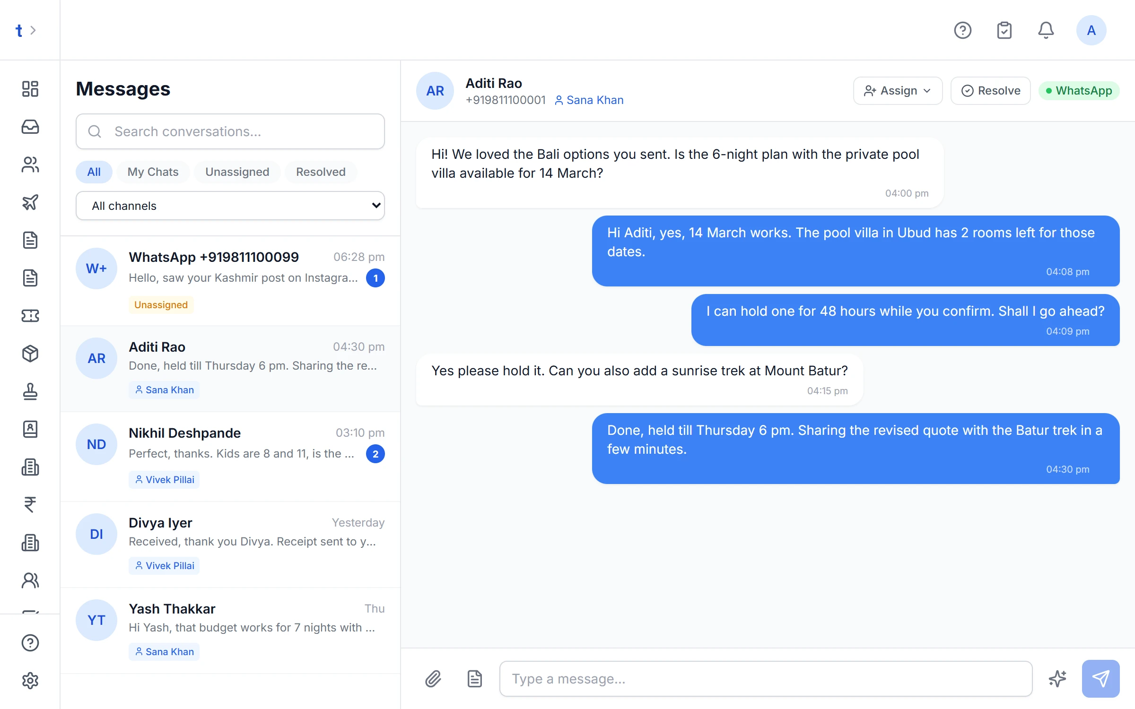Open the document icon directly below the airplane
1135x709 pixels.
[x=30, y=240]
